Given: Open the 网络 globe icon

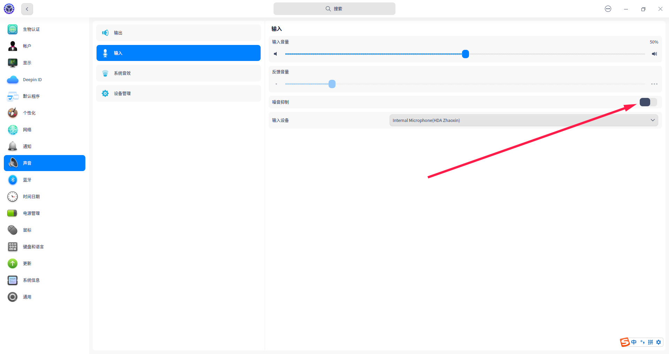Looking at the screenshot, I should [13, 130].
